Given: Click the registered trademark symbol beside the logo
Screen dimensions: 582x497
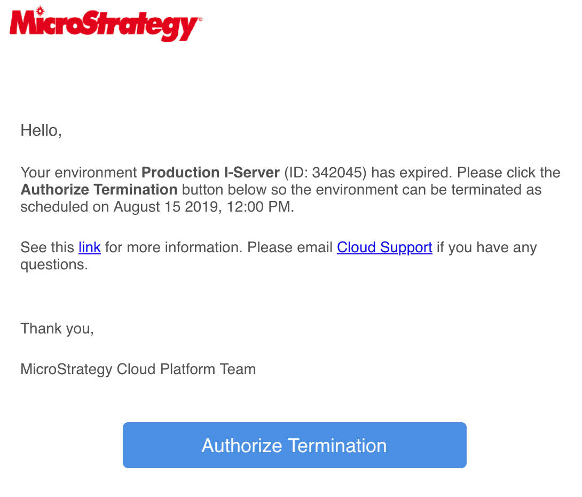Looking at the screenshot, I should click(200, 19).
